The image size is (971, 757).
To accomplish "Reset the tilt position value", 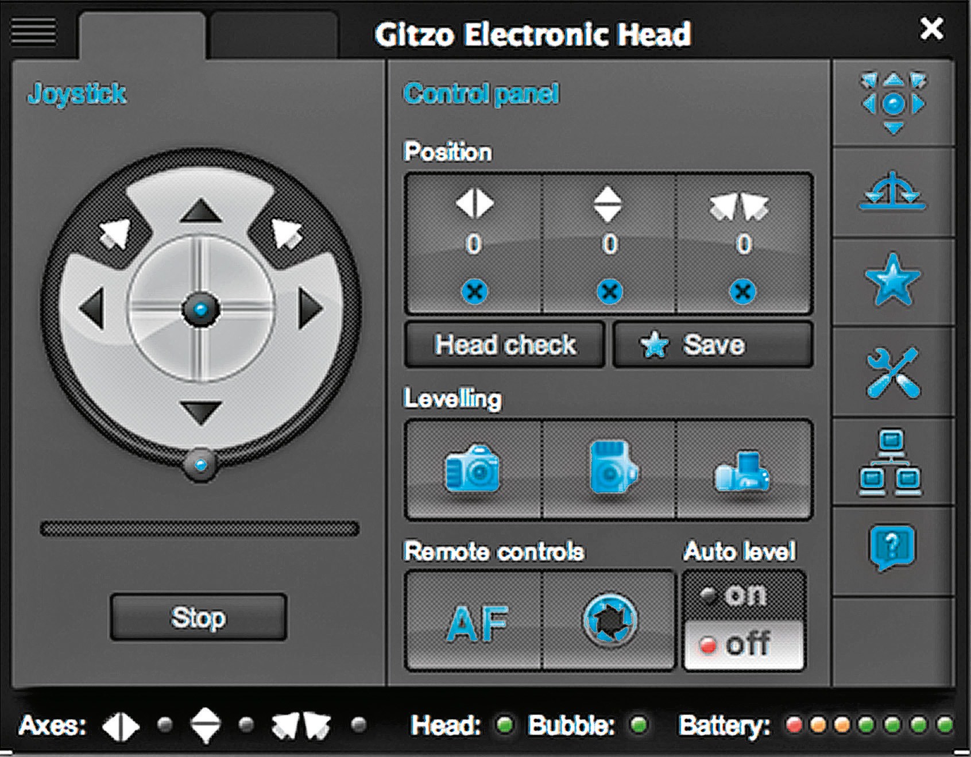I will click(609, 291).
